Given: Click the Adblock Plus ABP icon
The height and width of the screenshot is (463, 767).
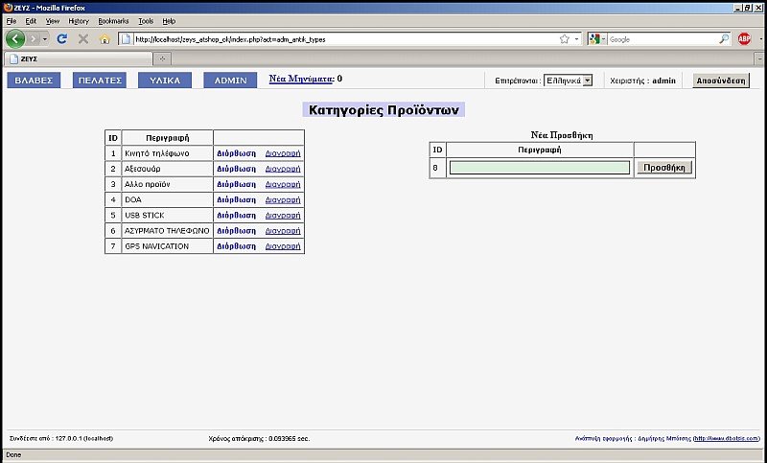Looking at the screenshot, I should click(x=744, y=39).
